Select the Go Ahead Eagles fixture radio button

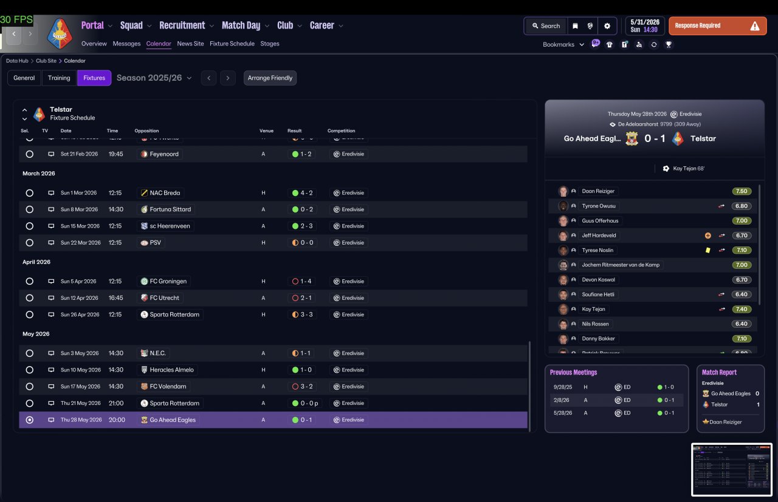(x=29, y=420)
